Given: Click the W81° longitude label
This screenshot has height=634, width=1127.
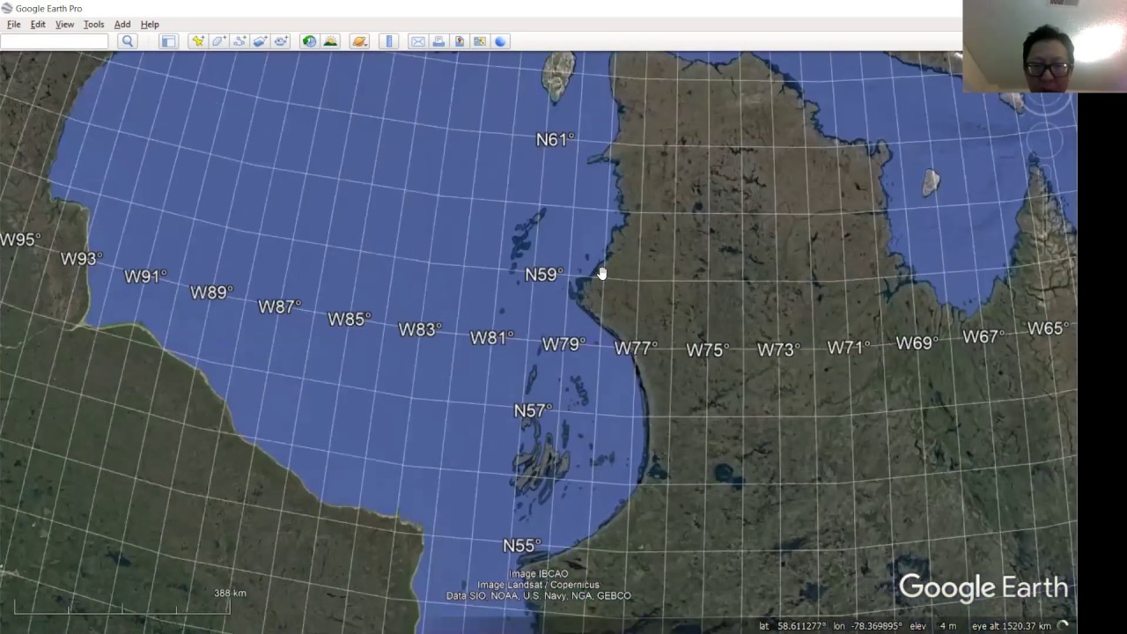Looking at the screenshot, I should (x=491, y=338).
